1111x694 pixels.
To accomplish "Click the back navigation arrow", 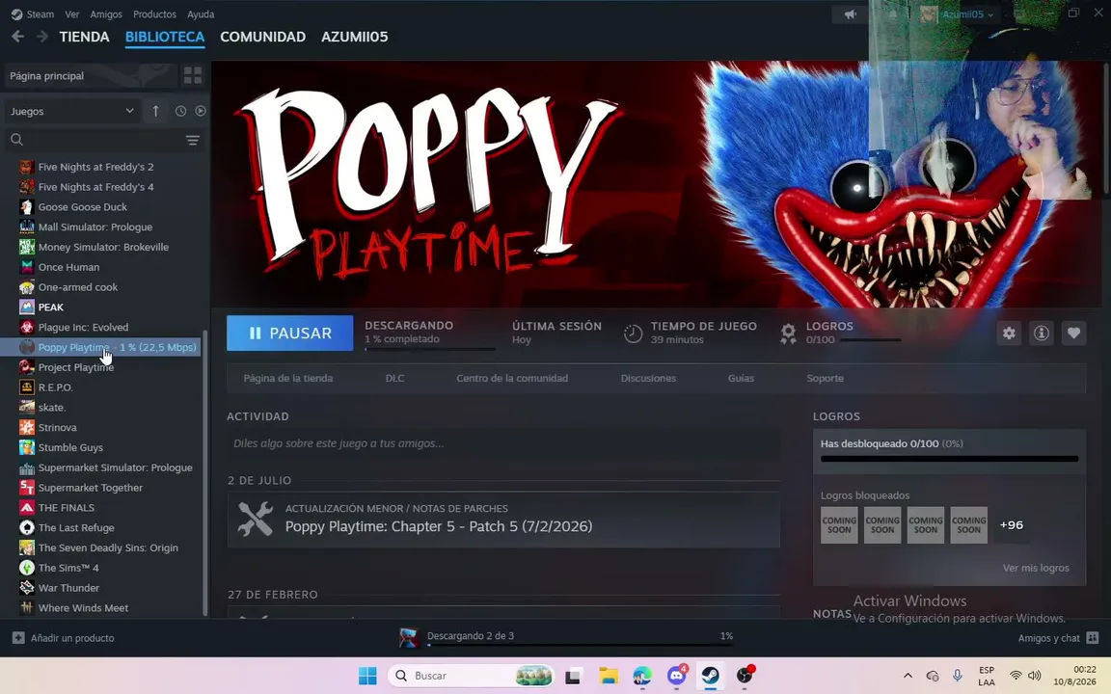I will (x=17, y=37).
